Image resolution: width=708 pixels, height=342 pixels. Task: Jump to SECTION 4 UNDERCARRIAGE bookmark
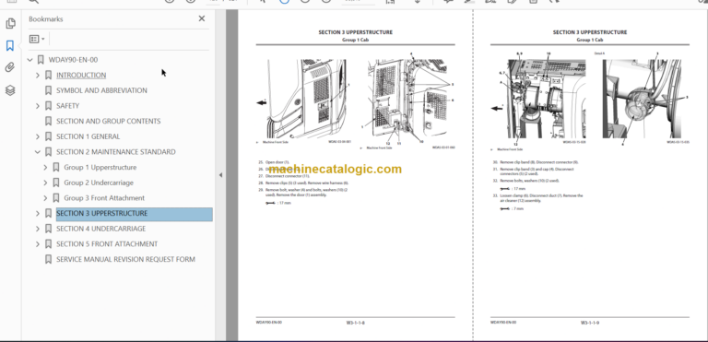[101, 229]
